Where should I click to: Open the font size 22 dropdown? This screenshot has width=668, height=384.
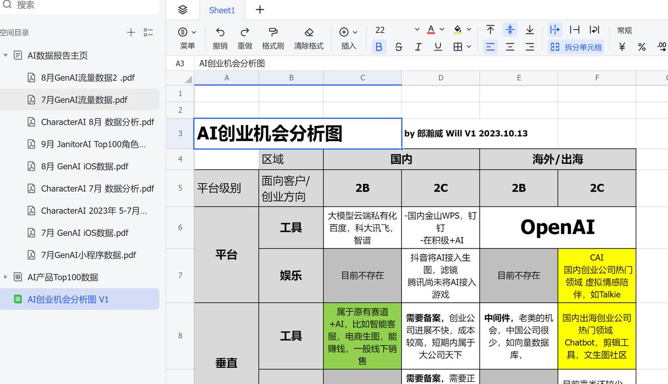click(396, 30)
